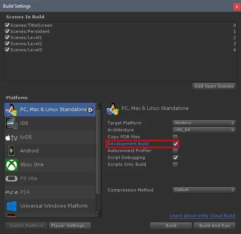Screen dimensions: 241x234
Task: Click the Universal Windows Platform icon
Action: [x=12, y=206]
